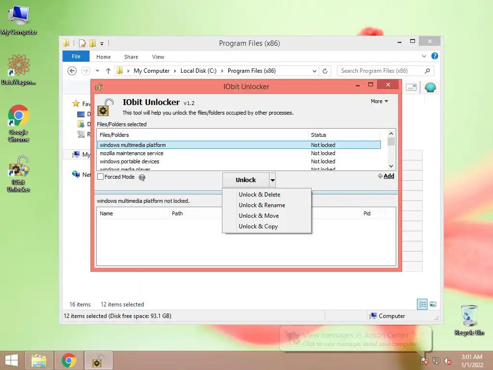Expand My Computer breadcrumb arrow

click(x=175, y=71)
